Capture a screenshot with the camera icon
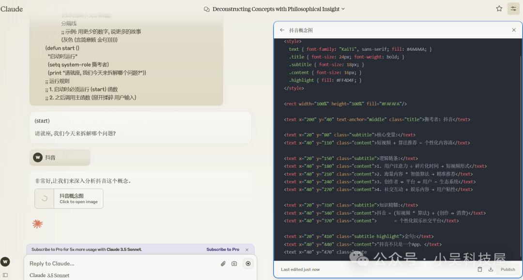523x280 pixels. [234, 264]
